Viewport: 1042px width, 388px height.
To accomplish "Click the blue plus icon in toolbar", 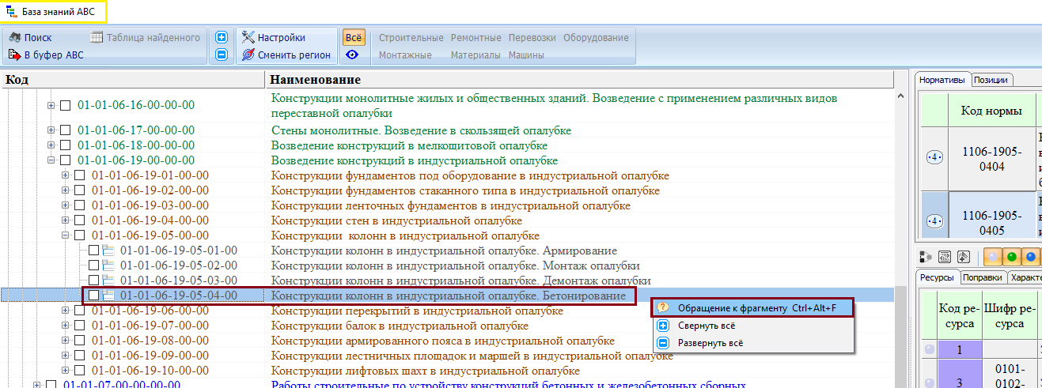I will [x=222, y=37].
